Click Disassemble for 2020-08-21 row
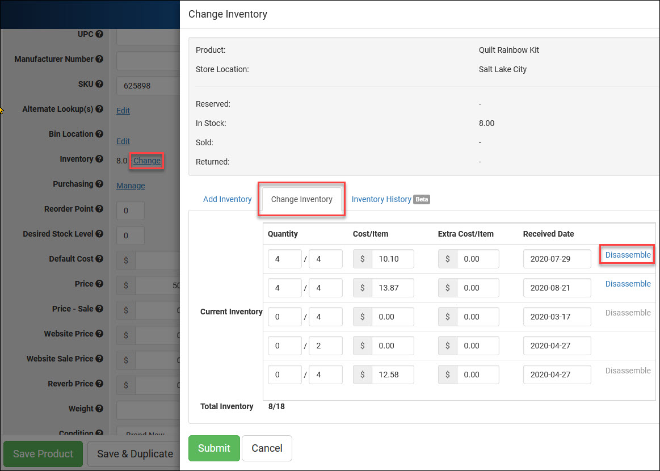This screenshot has height=471, width=660. coord(628,284)
